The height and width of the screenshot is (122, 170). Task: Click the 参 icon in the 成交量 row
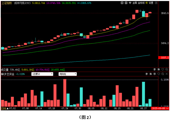tap(155, 70)
